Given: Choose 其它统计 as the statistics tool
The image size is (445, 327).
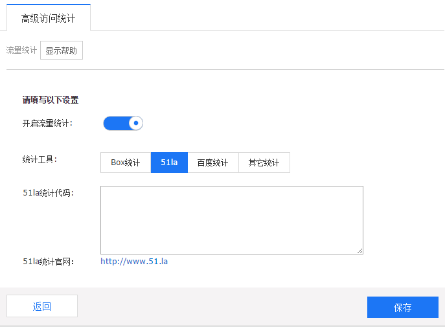Looking at the screenshot, I should coord(264,163).
